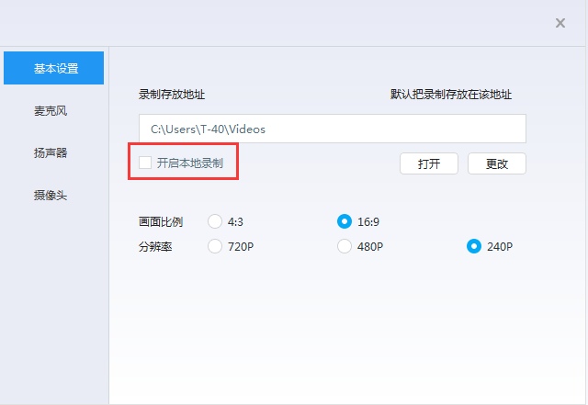Select the 240P resolution option

pos(474,246)
